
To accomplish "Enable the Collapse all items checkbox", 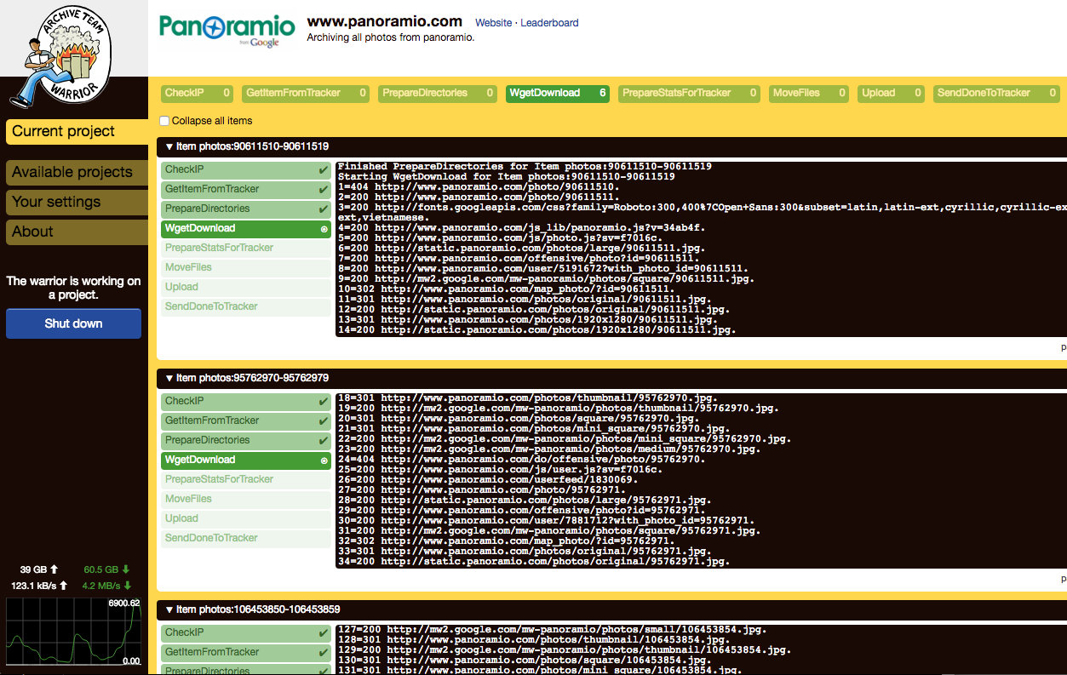I will click(x=165, y=121).
